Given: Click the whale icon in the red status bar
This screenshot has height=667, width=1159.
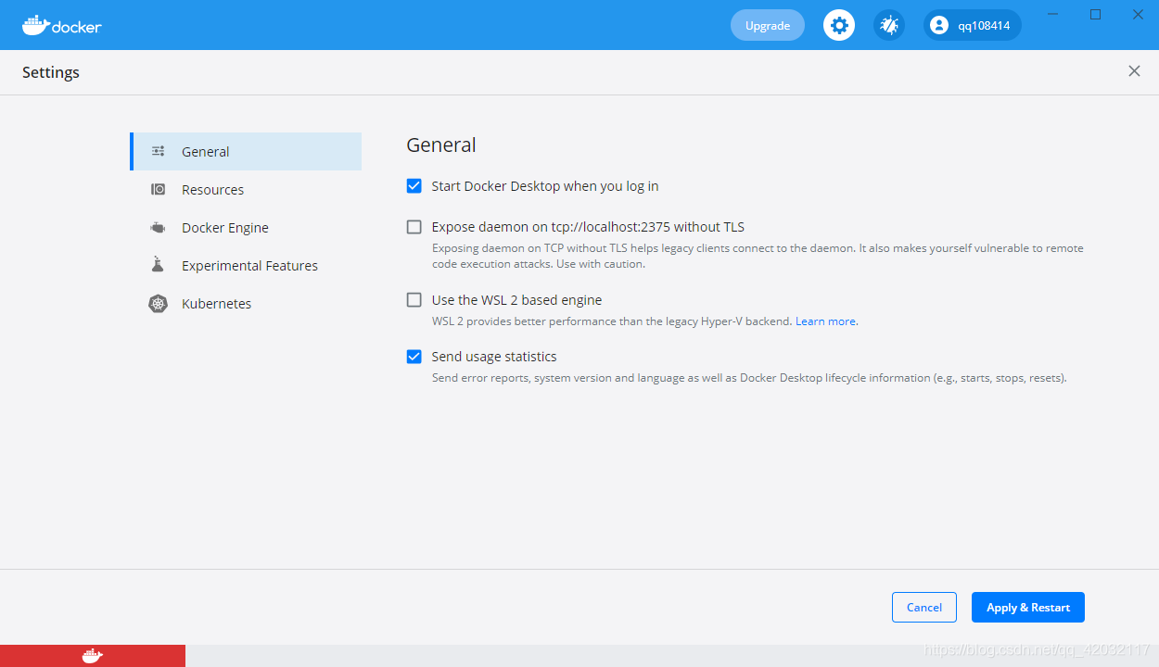Looking at the screenshot, I should (92, 656).
